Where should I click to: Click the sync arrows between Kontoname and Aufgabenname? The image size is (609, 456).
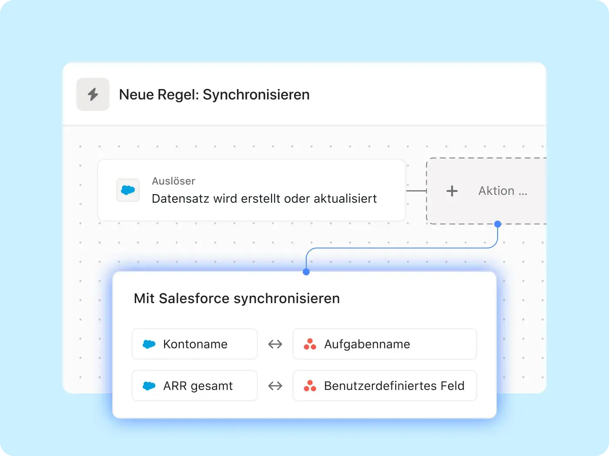point(275,344)
